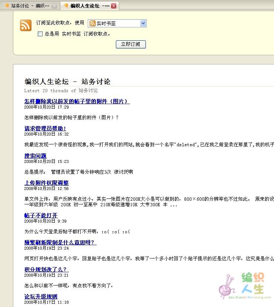
Task: Click the large orange RSS feed icon
Action: 26,25
